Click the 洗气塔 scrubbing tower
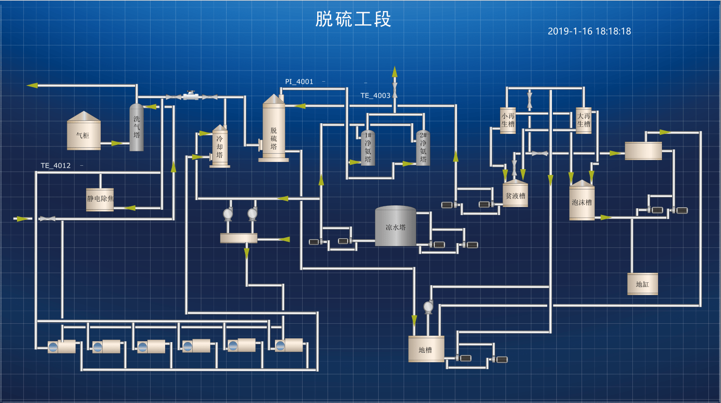721x403 pixels. coord(137,127)
